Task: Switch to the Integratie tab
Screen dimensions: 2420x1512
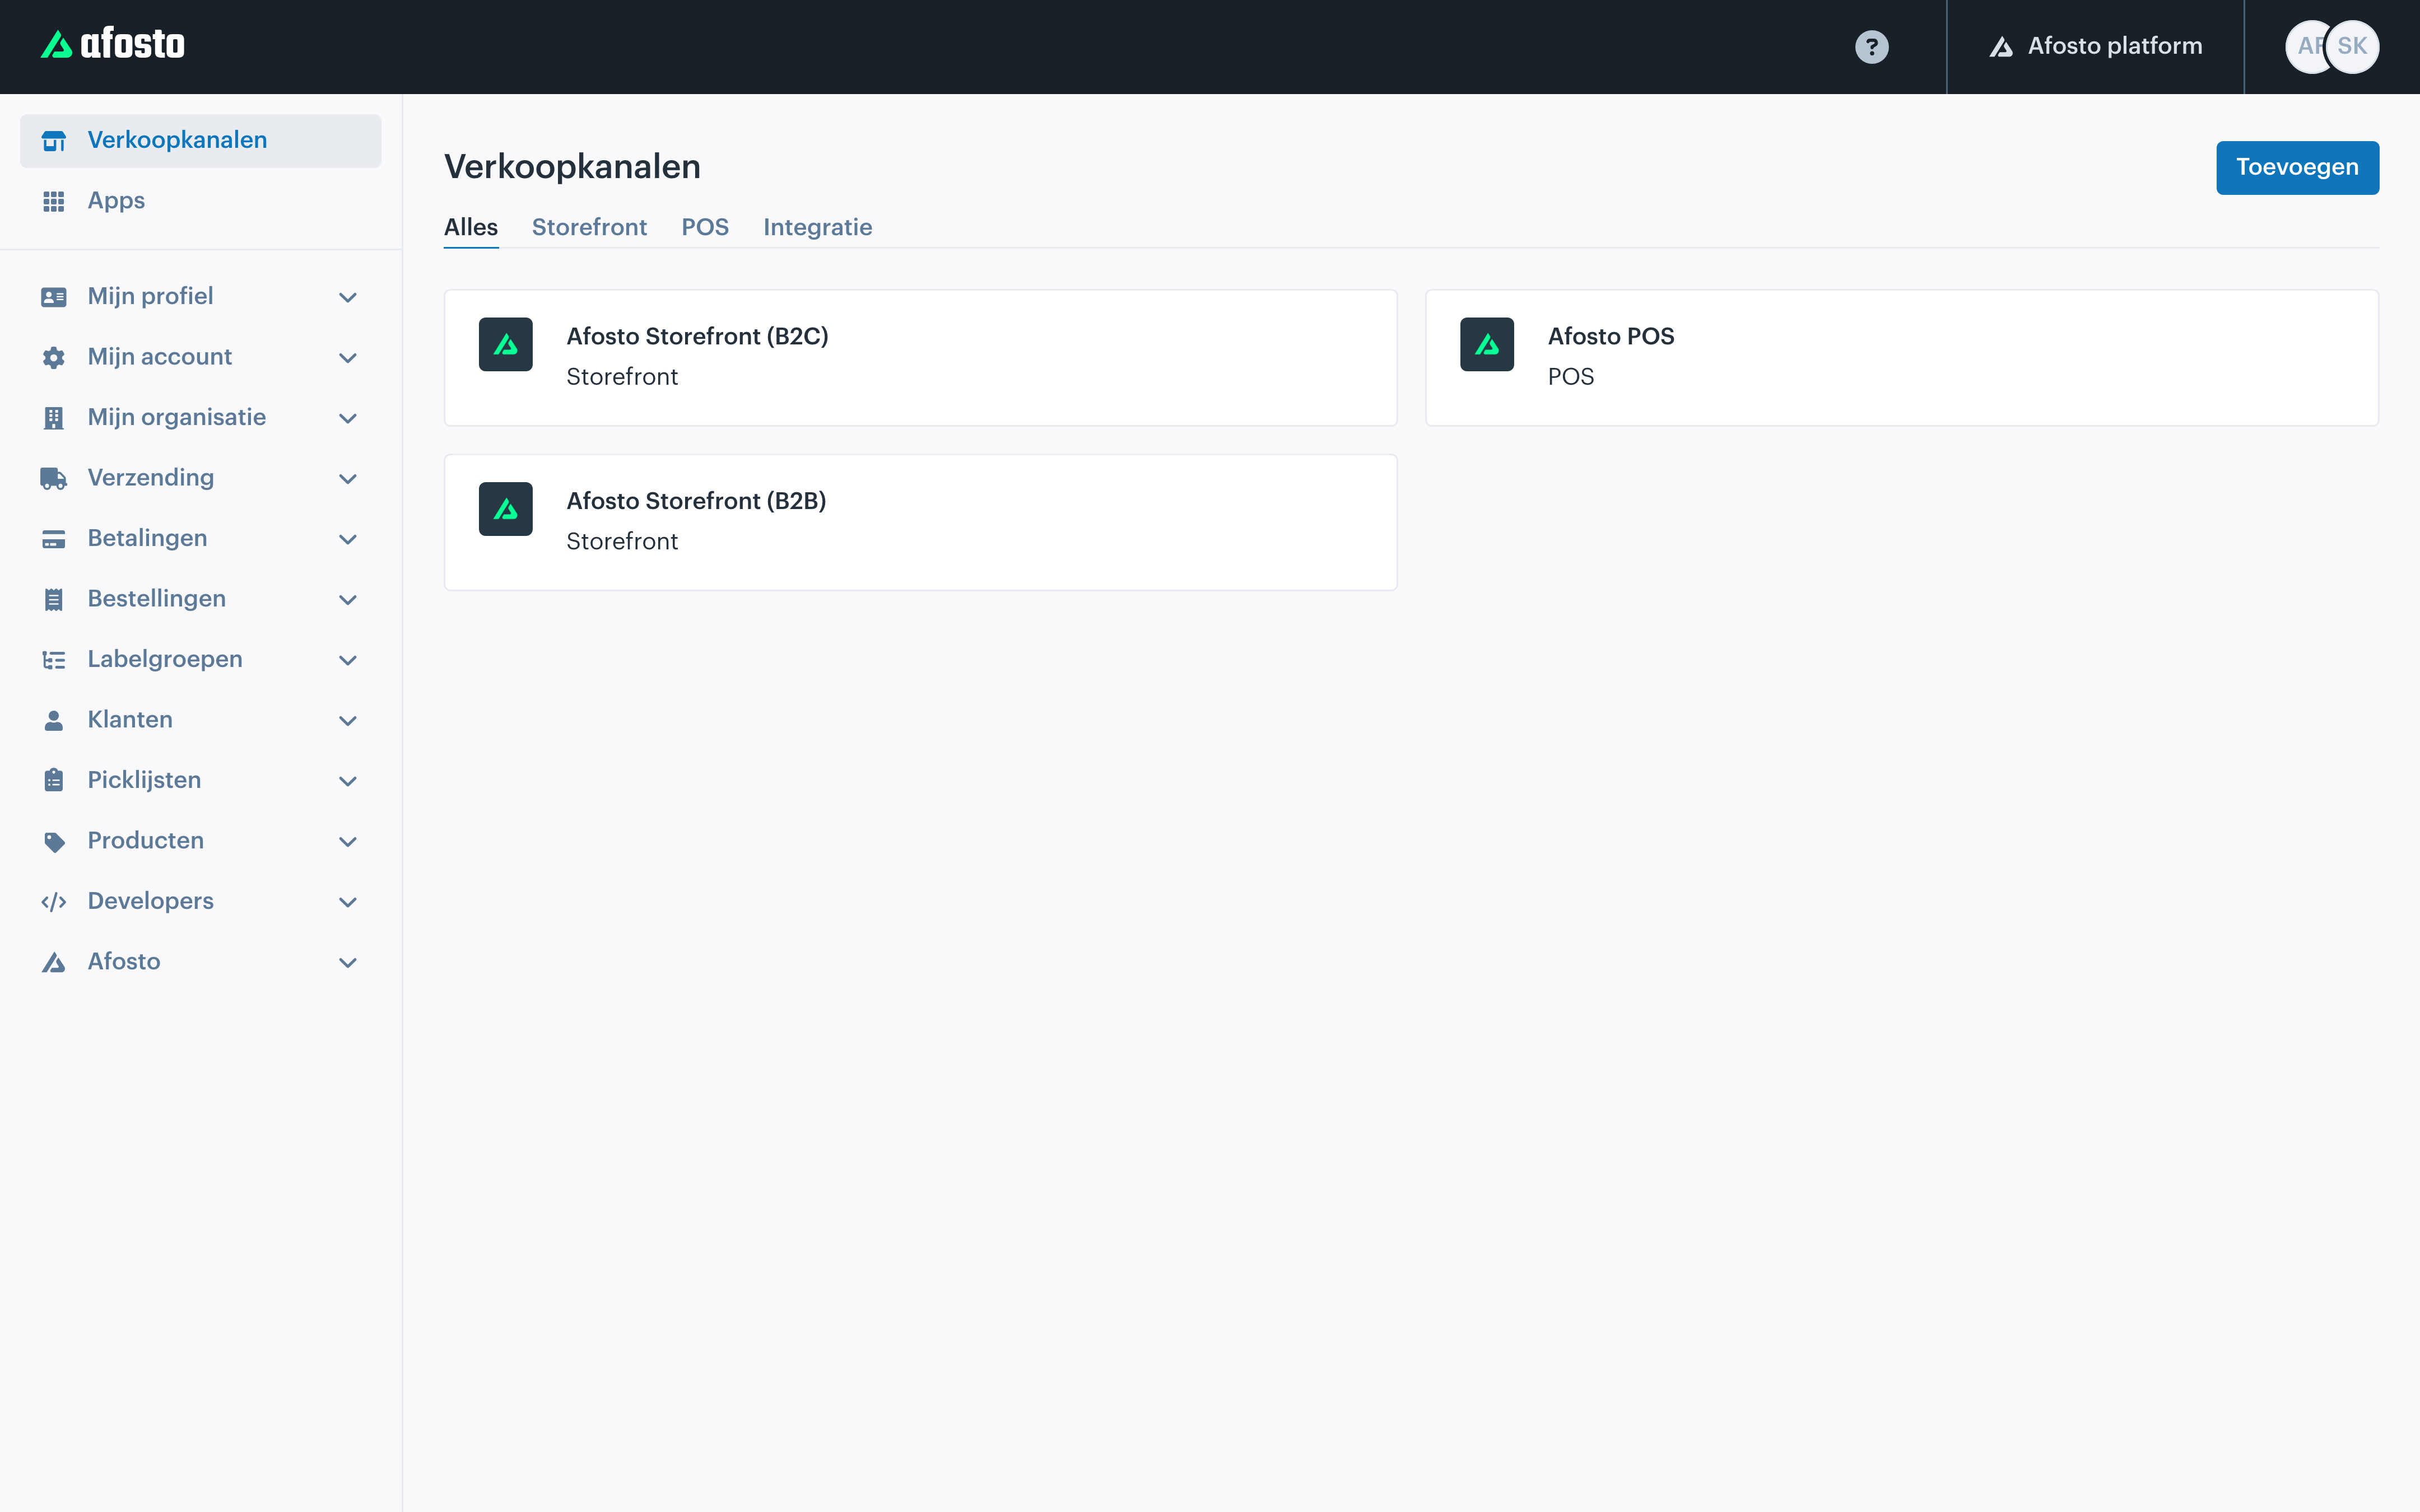Action: [817, 227]
